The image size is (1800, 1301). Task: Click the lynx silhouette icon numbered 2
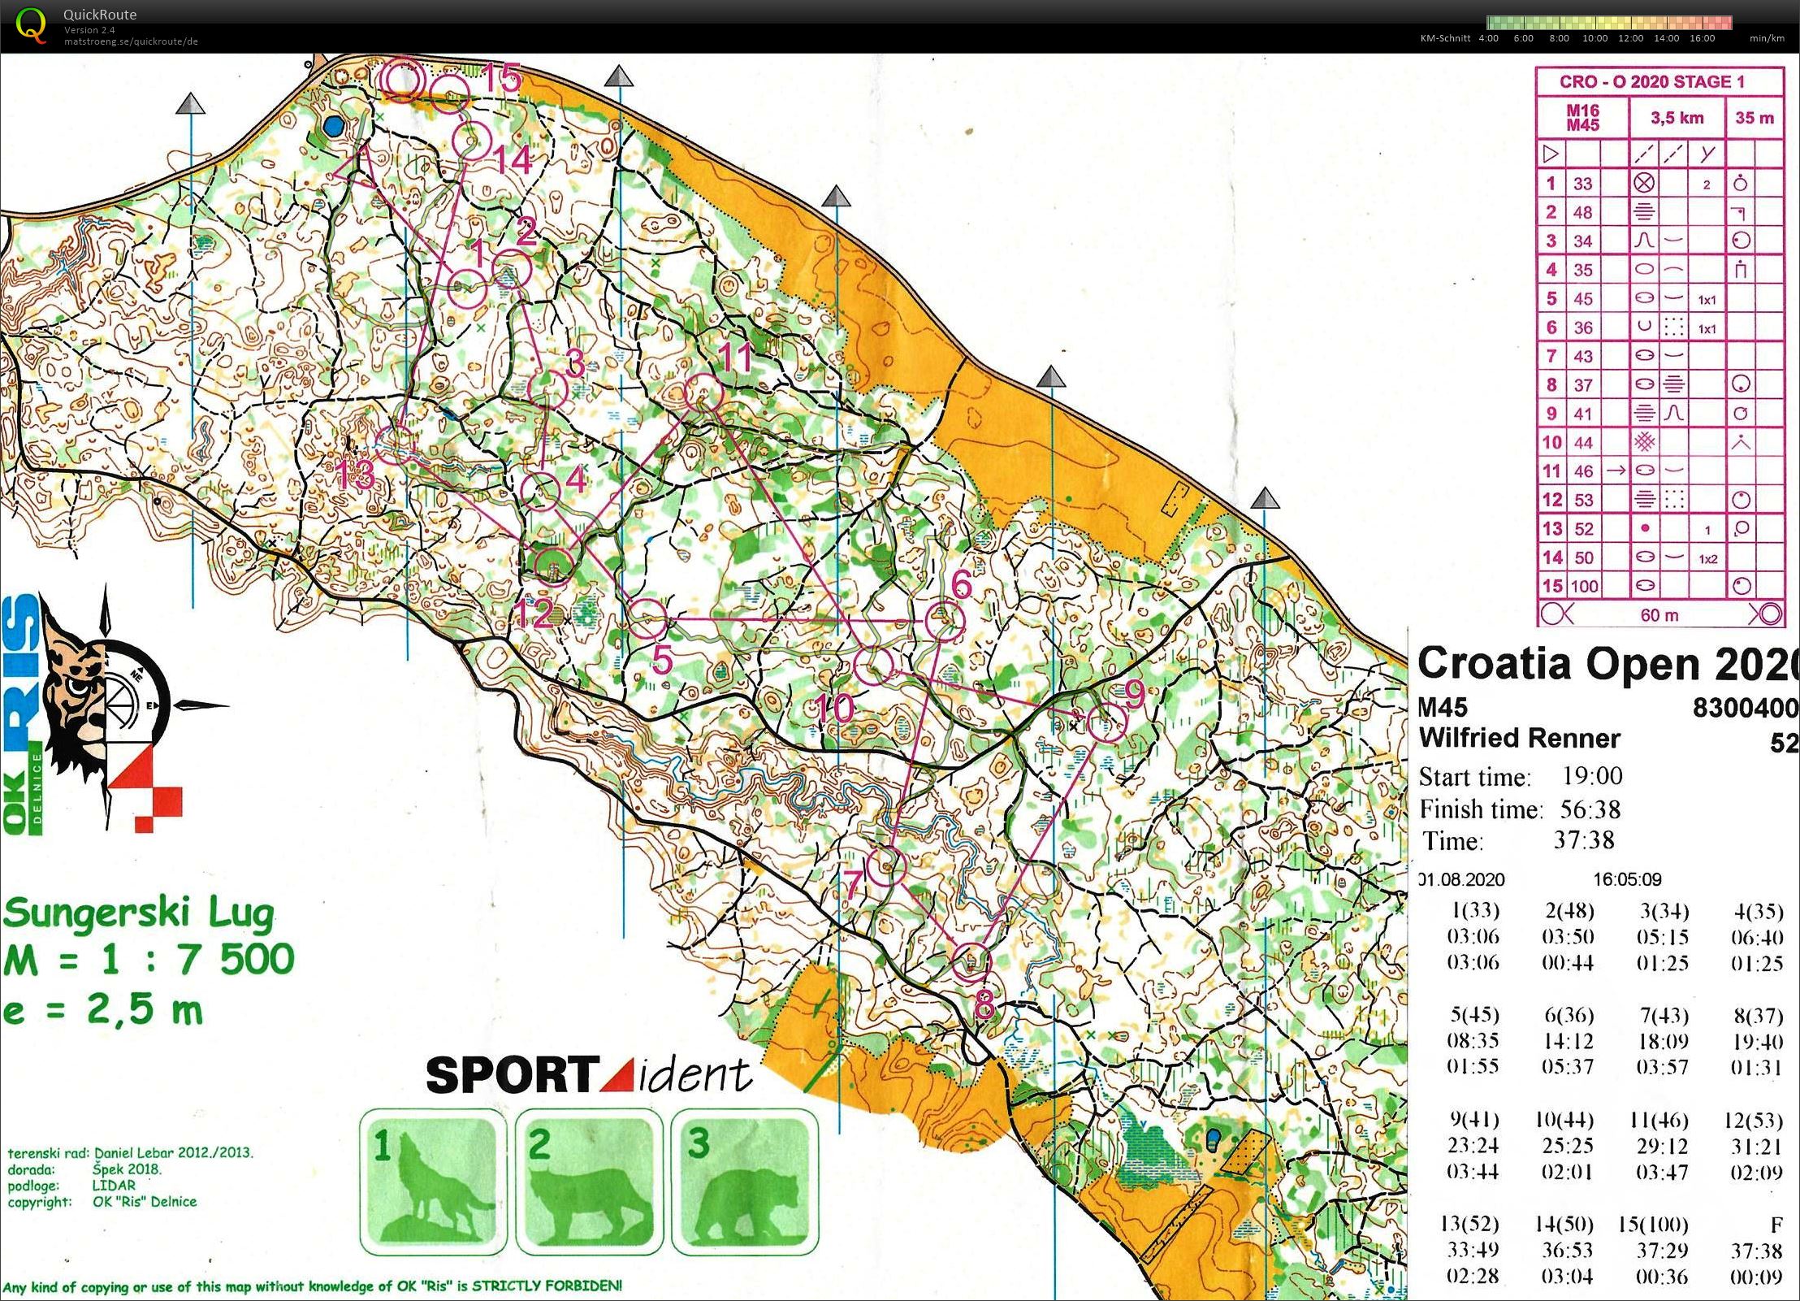pyautogui.click(x=590, y=1182)
